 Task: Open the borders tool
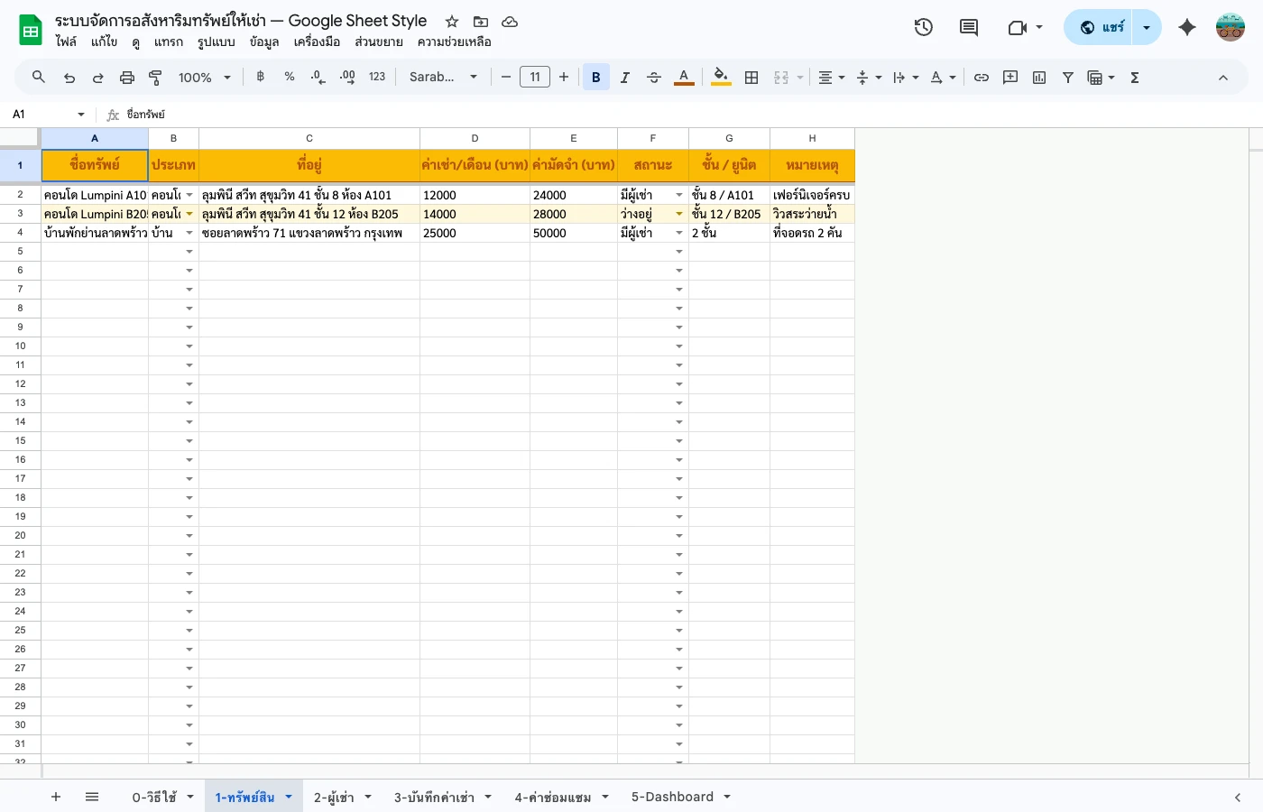751,78
